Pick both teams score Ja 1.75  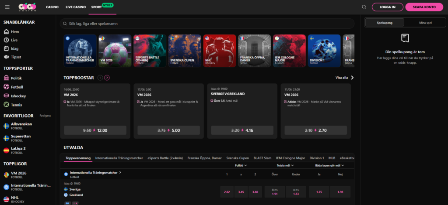(x=319, y=192)
